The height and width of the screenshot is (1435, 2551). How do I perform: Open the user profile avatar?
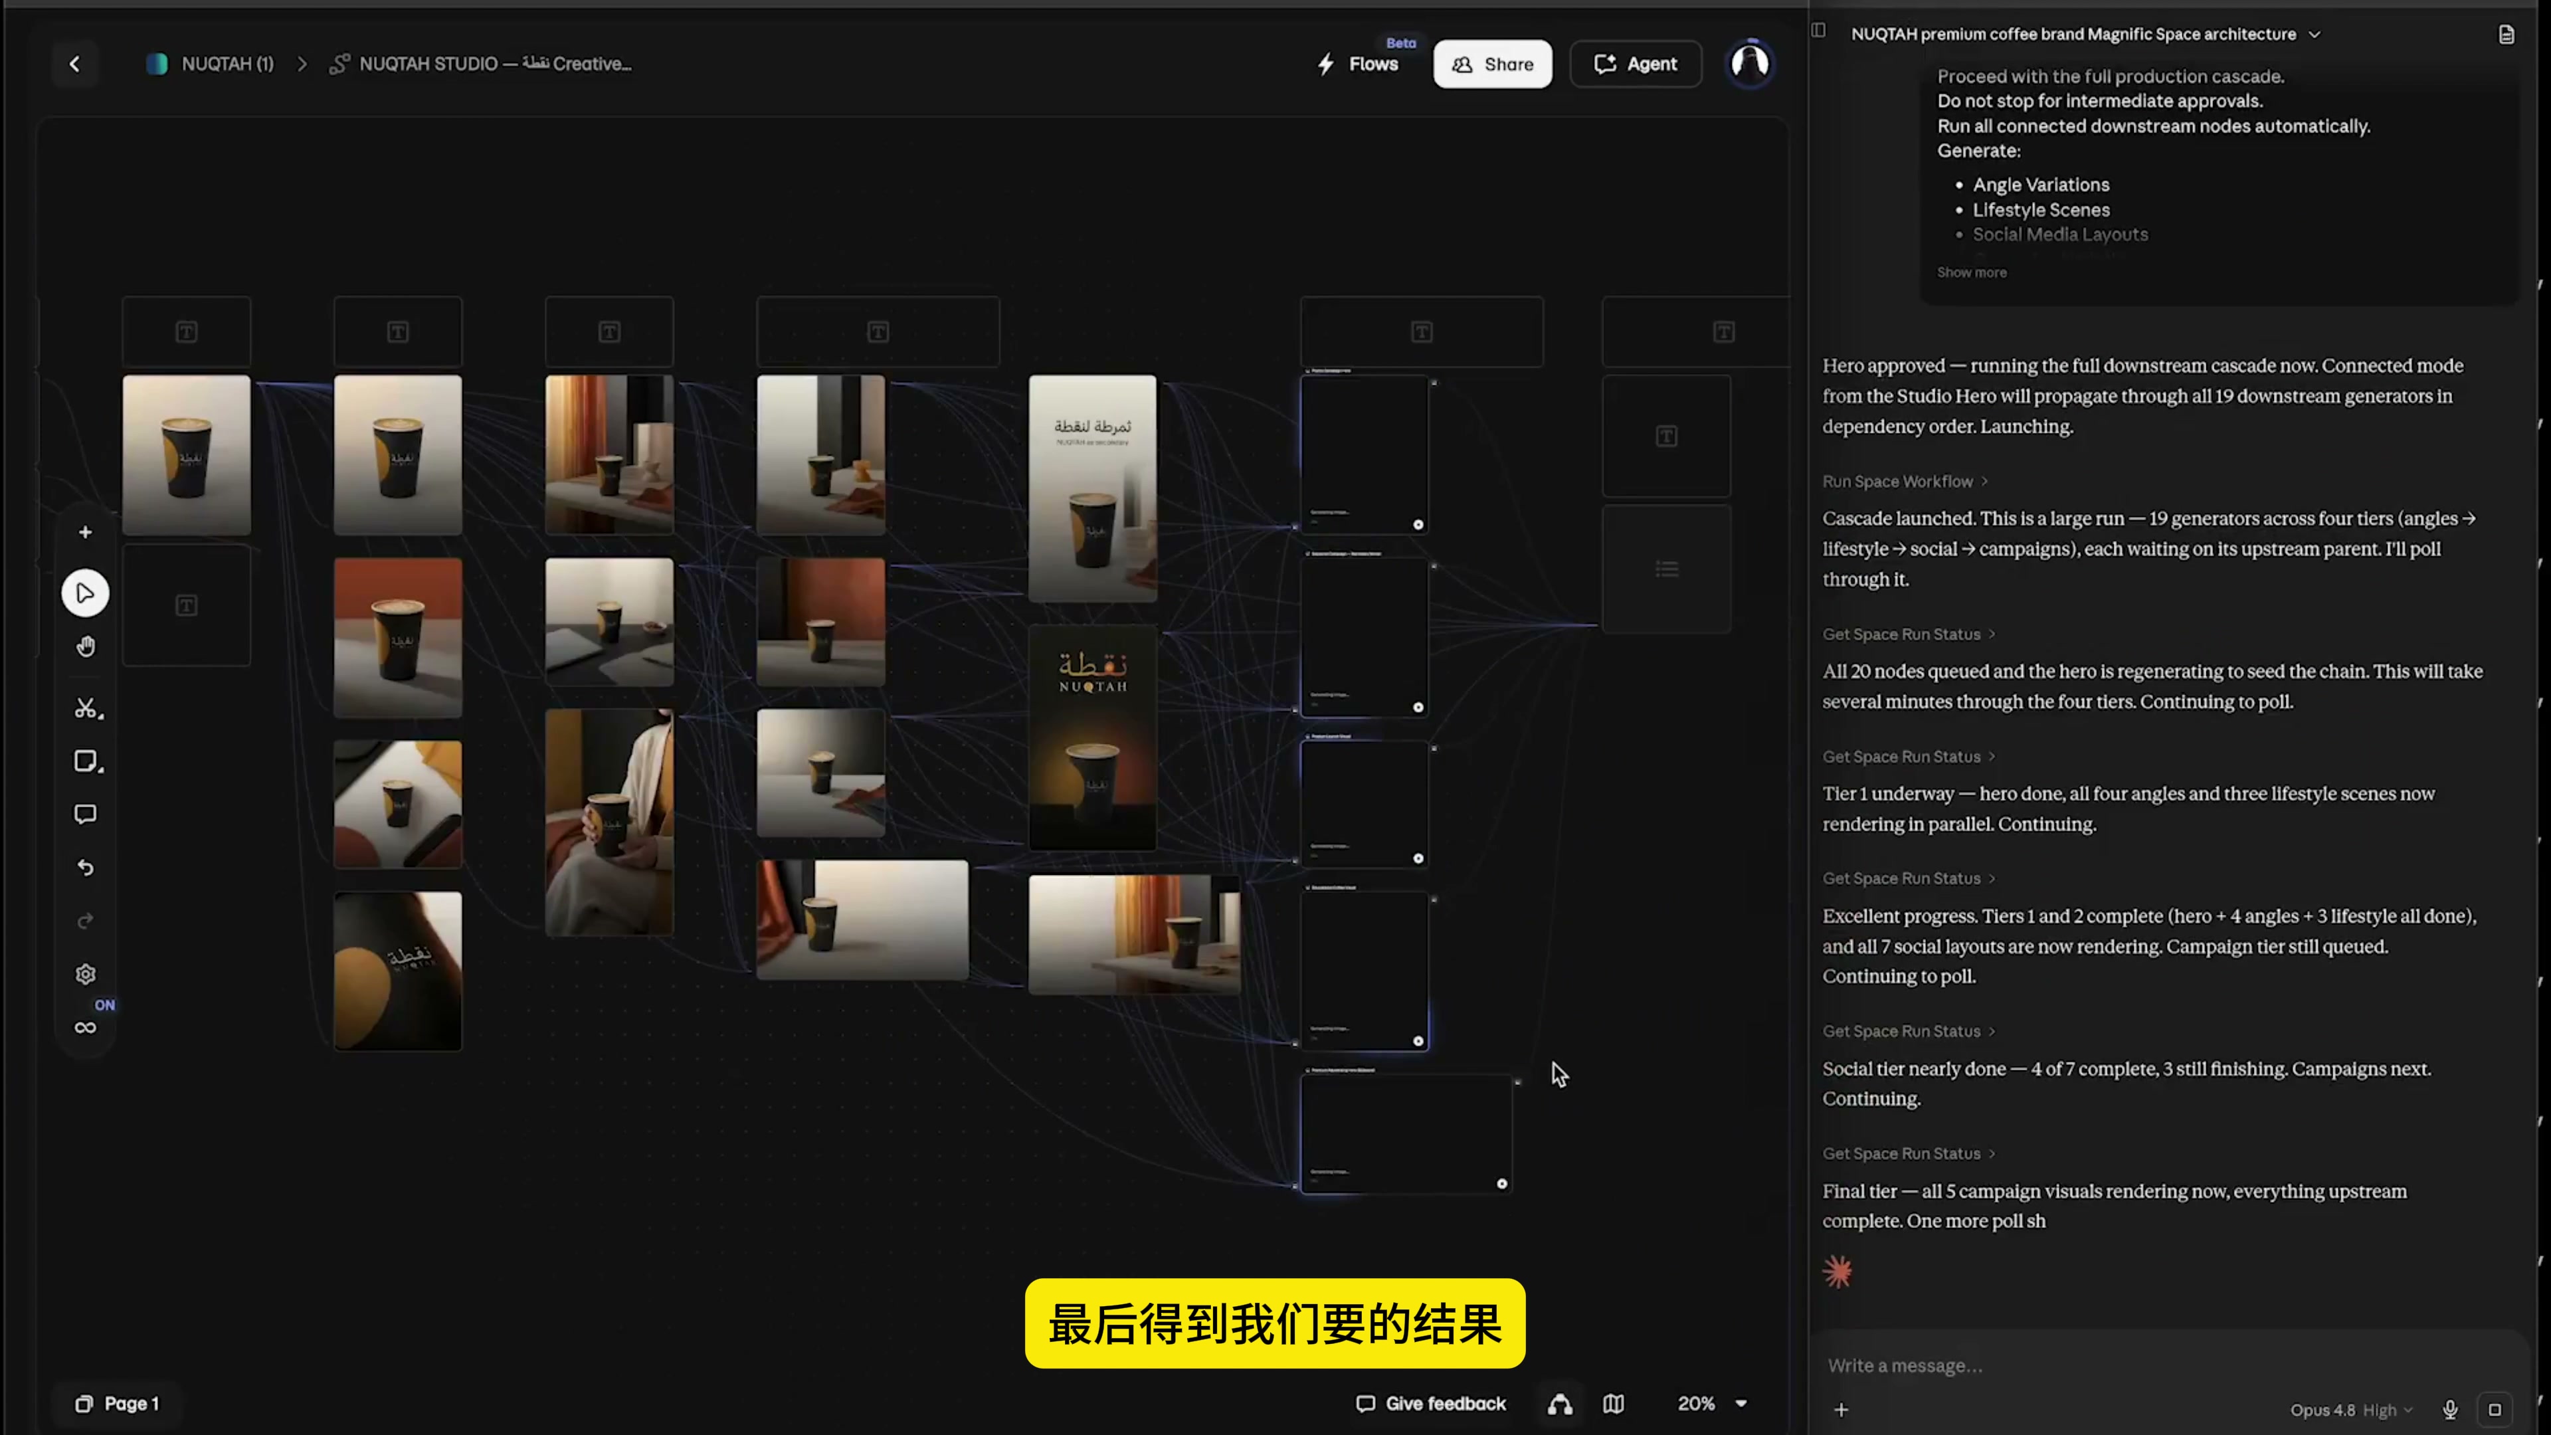pyautogui.click(x=1750, y=63)
